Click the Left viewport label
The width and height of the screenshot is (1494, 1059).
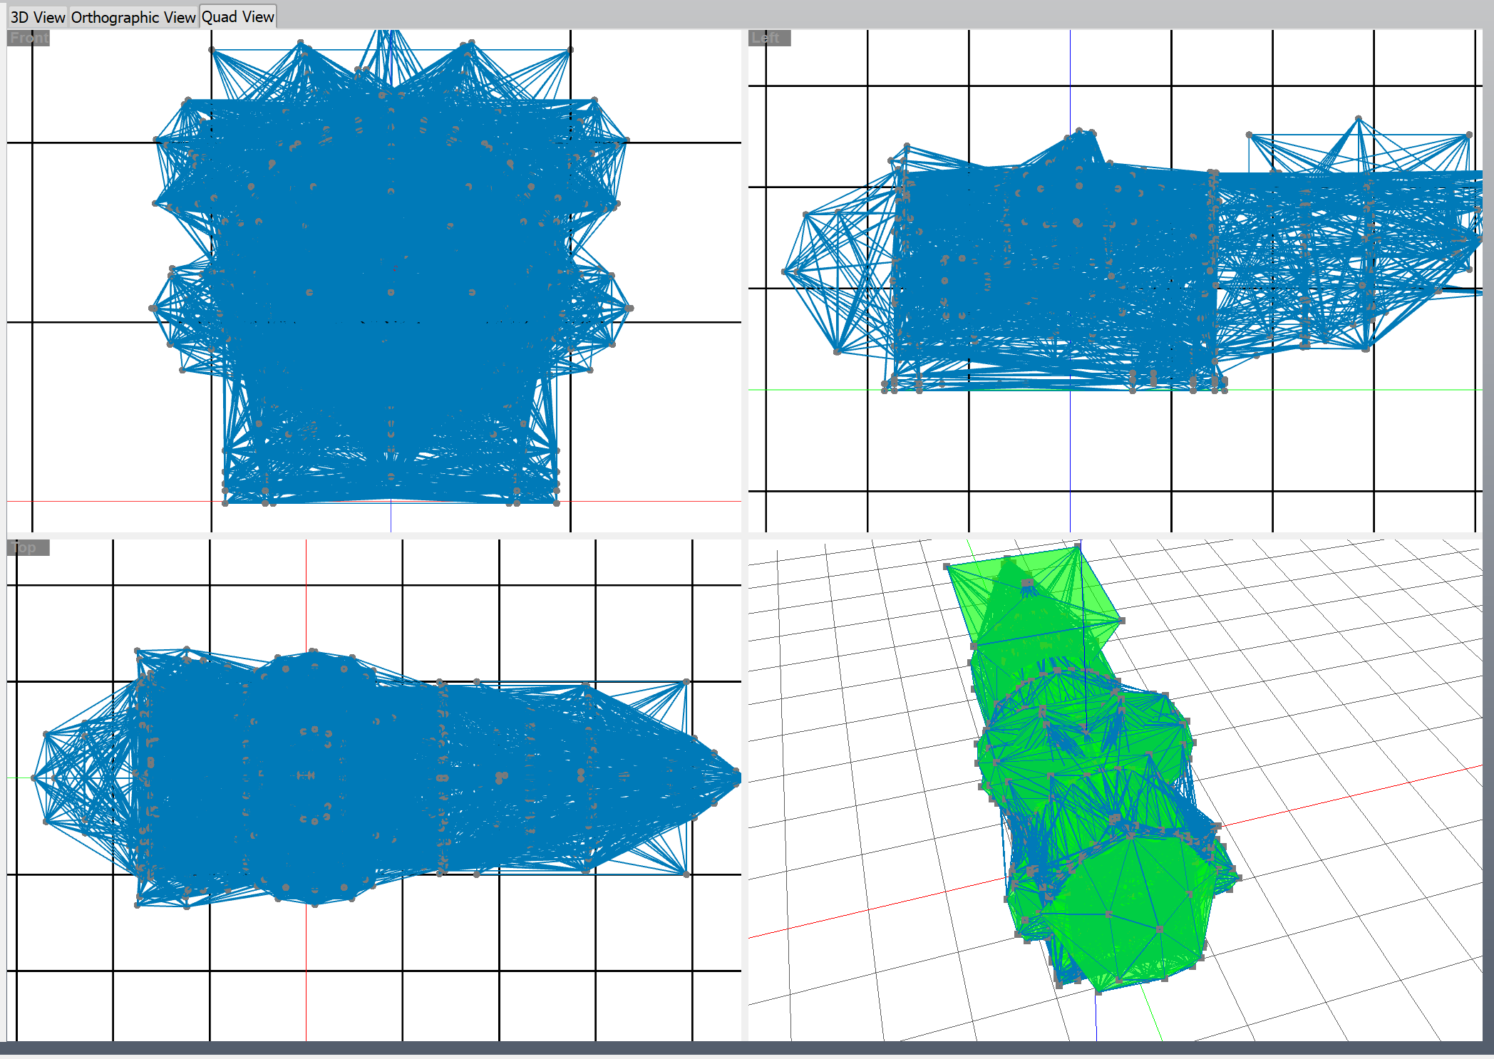(x=769, y=38)
